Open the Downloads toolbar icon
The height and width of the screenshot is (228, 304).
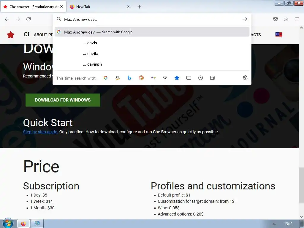286,19
